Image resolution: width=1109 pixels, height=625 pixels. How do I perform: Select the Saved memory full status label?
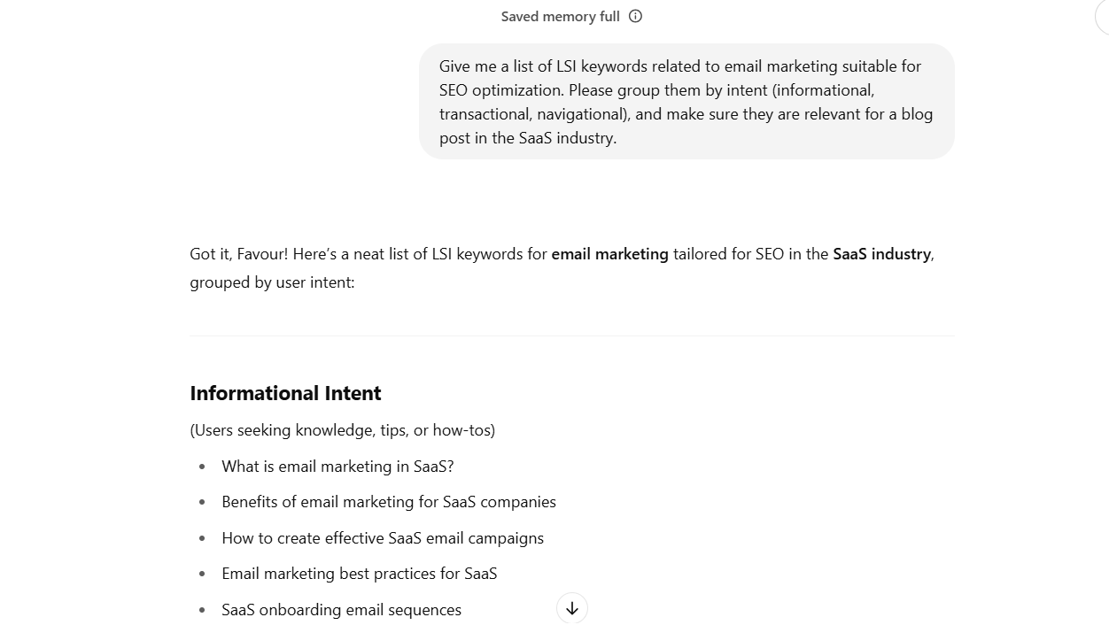560,16
